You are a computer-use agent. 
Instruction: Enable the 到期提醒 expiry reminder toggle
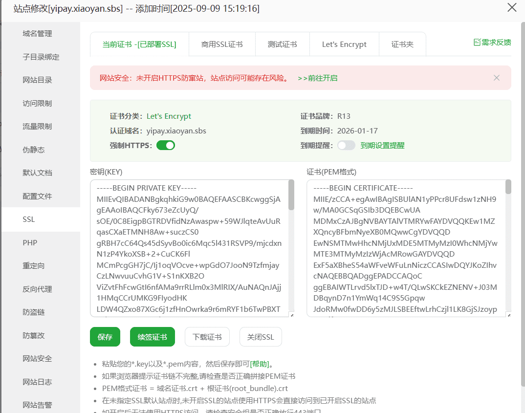click(346, 145)
